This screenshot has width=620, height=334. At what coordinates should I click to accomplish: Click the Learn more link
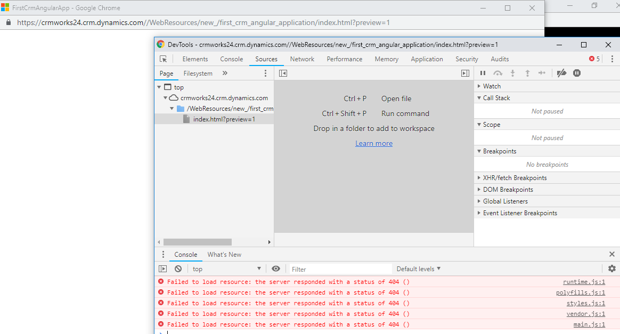pos(374,144)
